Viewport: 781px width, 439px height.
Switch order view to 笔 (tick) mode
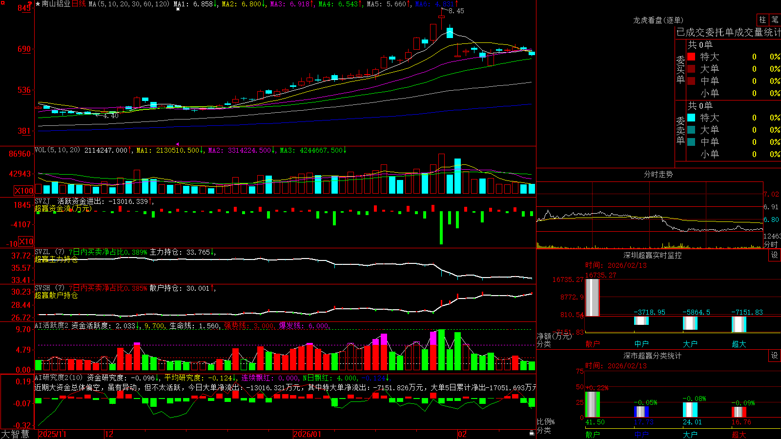click(x=775, y=20)
